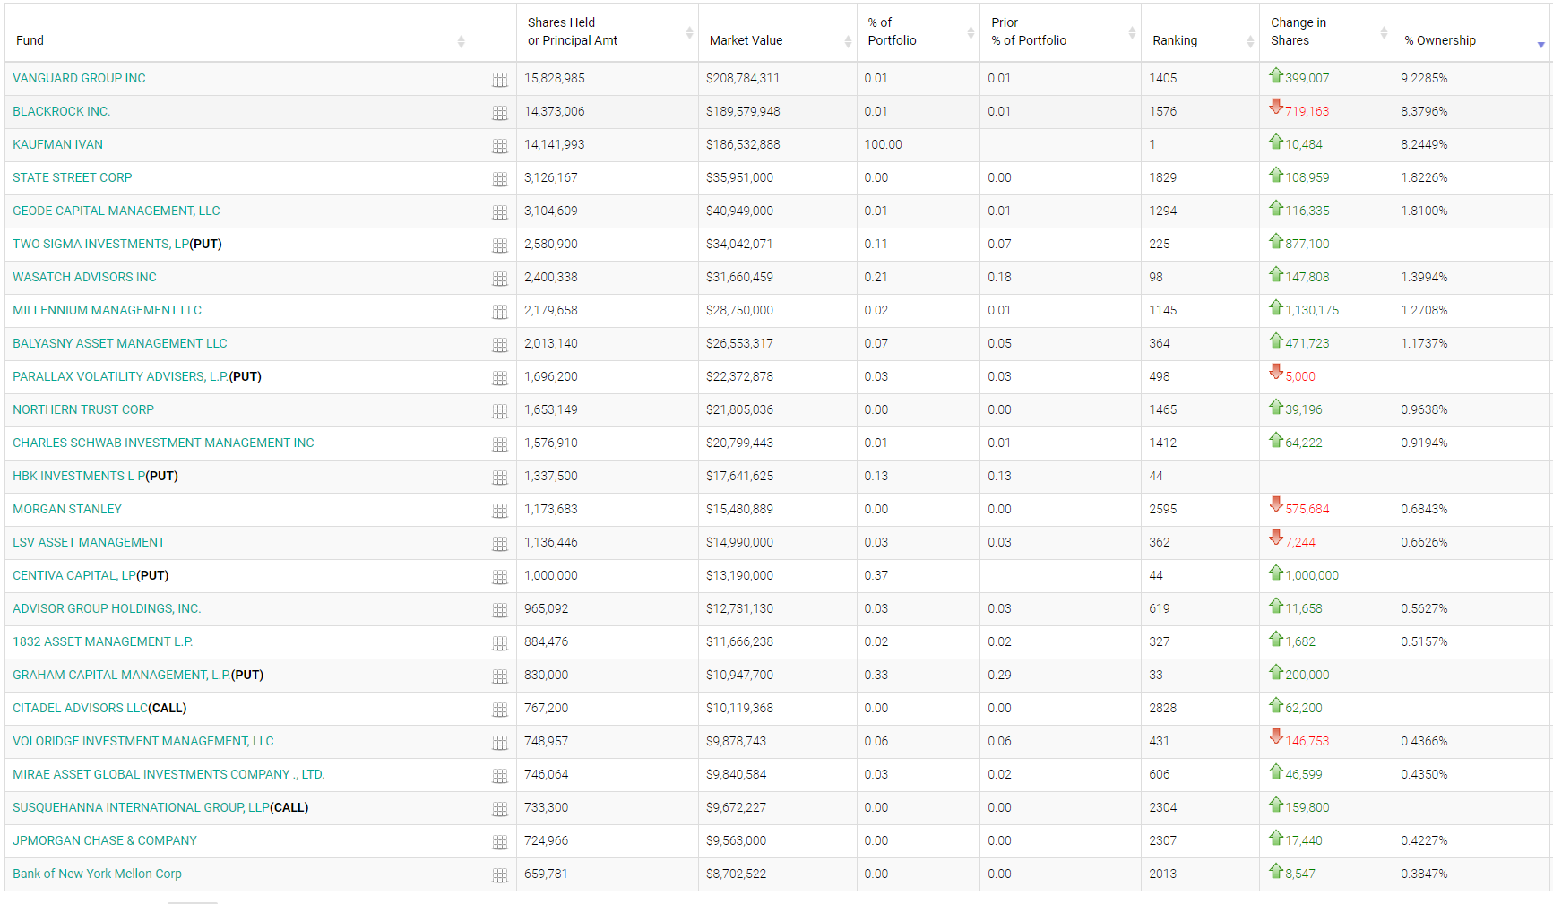Image resolution: width=1553 pixels, height=904 pixels.
Task: Open grid icon for Morgan Stanley row
Action: point(500,511)
